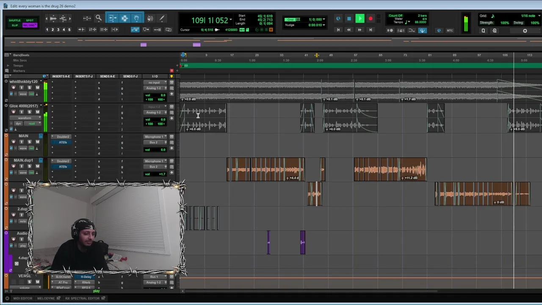The image size is (542, 305).
Task: Click the Count Off button
Action: [x=395, y=16]
